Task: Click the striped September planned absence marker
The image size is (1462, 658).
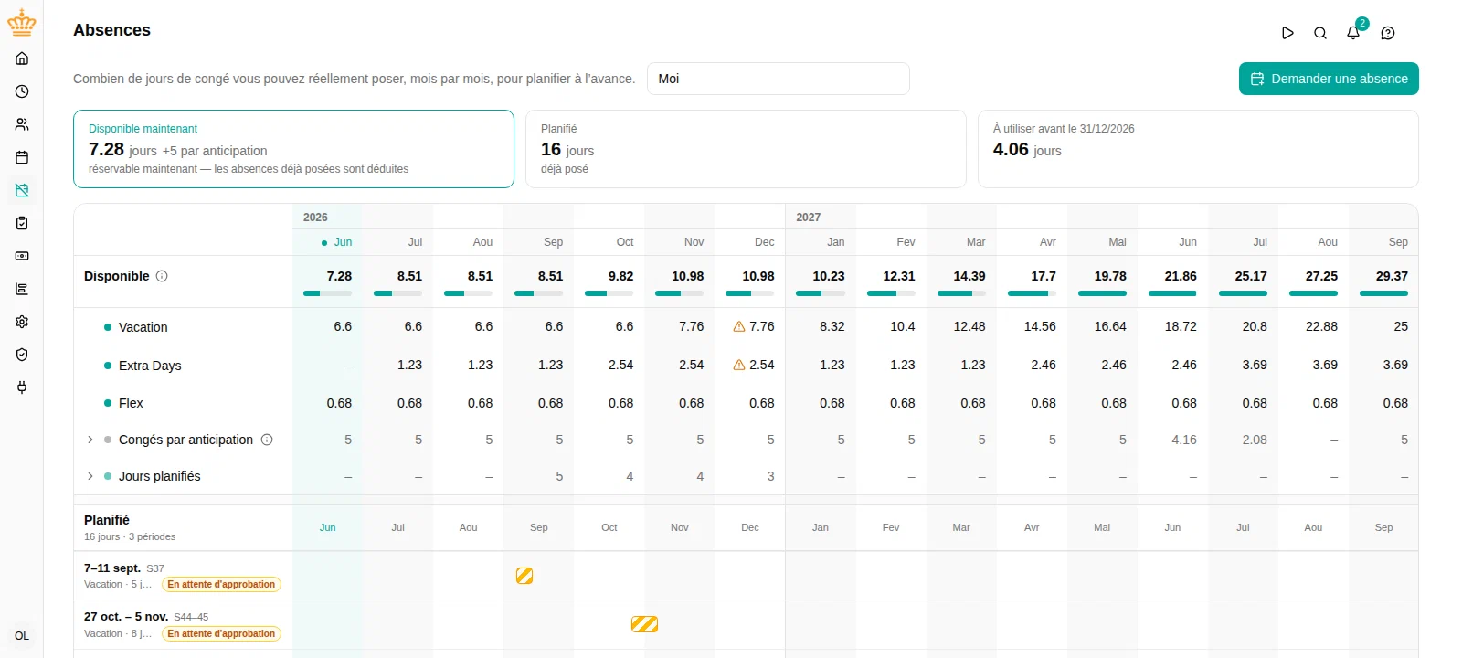Action: click(x=524, y=576)
